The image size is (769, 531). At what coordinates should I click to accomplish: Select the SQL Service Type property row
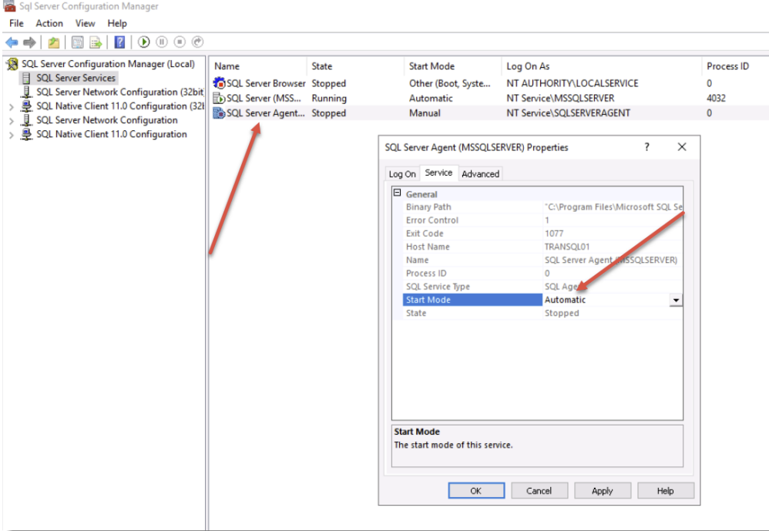click(x=542, y=287)
